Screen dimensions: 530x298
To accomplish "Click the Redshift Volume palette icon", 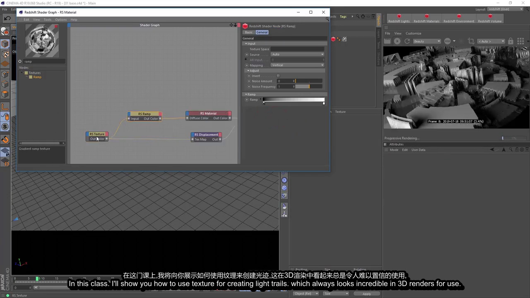I will click(x=490, y=18).
